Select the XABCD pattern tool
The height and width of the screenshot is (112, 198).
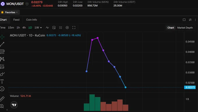2,59
